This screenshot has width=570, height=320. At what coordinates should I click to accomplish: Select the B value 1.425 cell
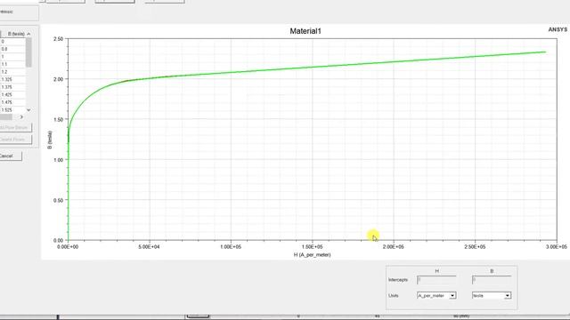[x=12, y=95]
